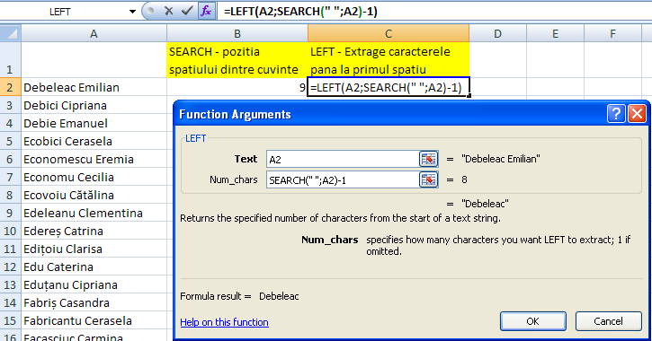
Task: Select row 15 header
Action: (x=10, y=320)
